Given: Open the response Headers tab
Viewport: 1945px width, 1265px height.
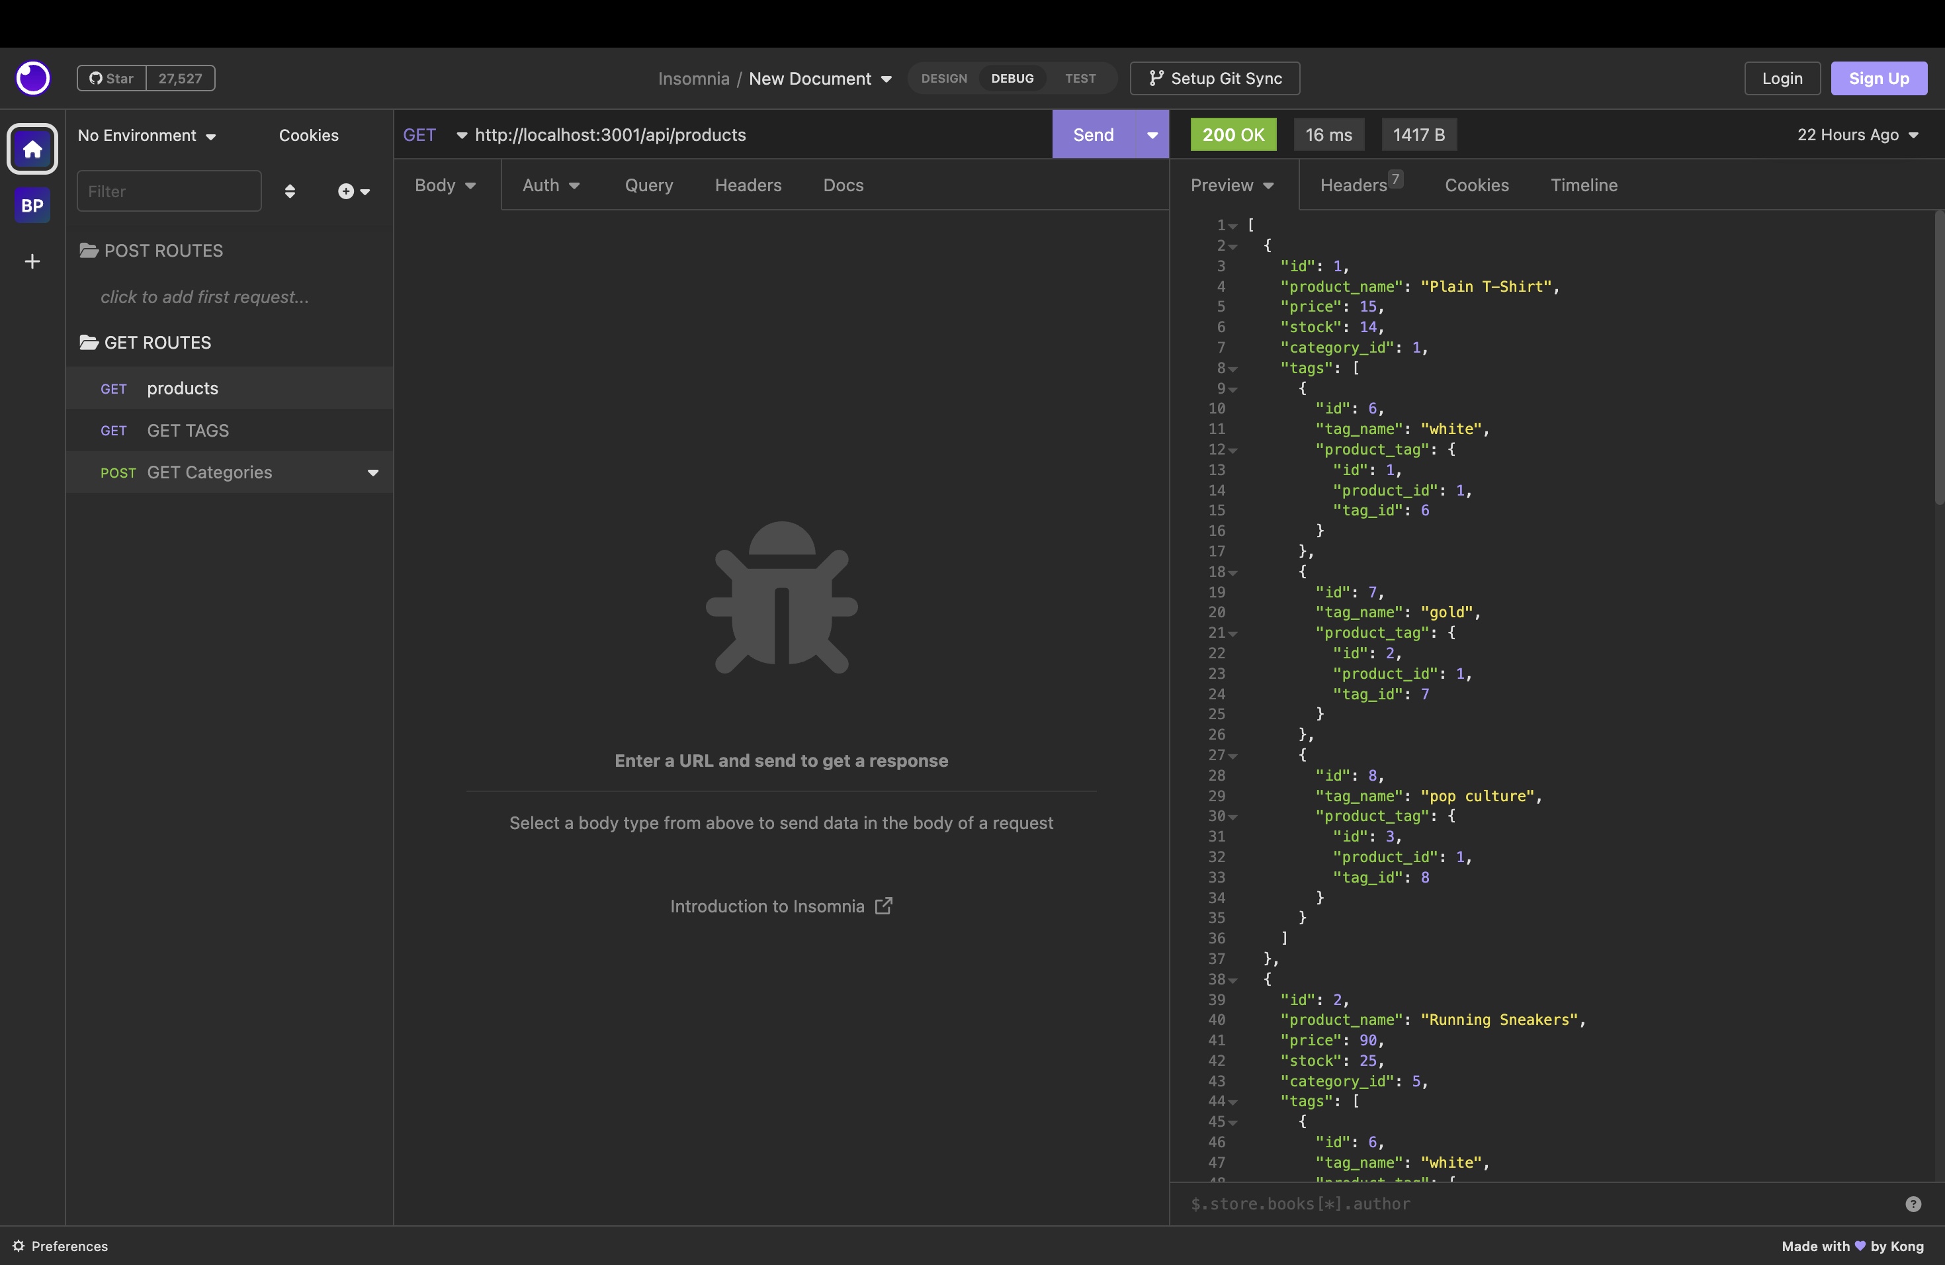Looking at the screenshot, I should pyautogui.click(x=1361, y=184).
